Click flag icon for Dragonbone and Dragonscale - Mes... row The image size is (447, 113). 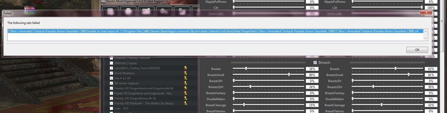pyautogui.click(x=186, y=93)
